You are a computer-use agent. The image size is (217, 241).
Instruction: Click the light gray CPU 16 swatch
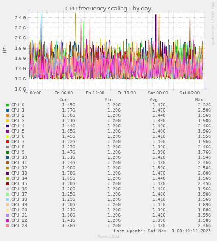coord(7,189)
